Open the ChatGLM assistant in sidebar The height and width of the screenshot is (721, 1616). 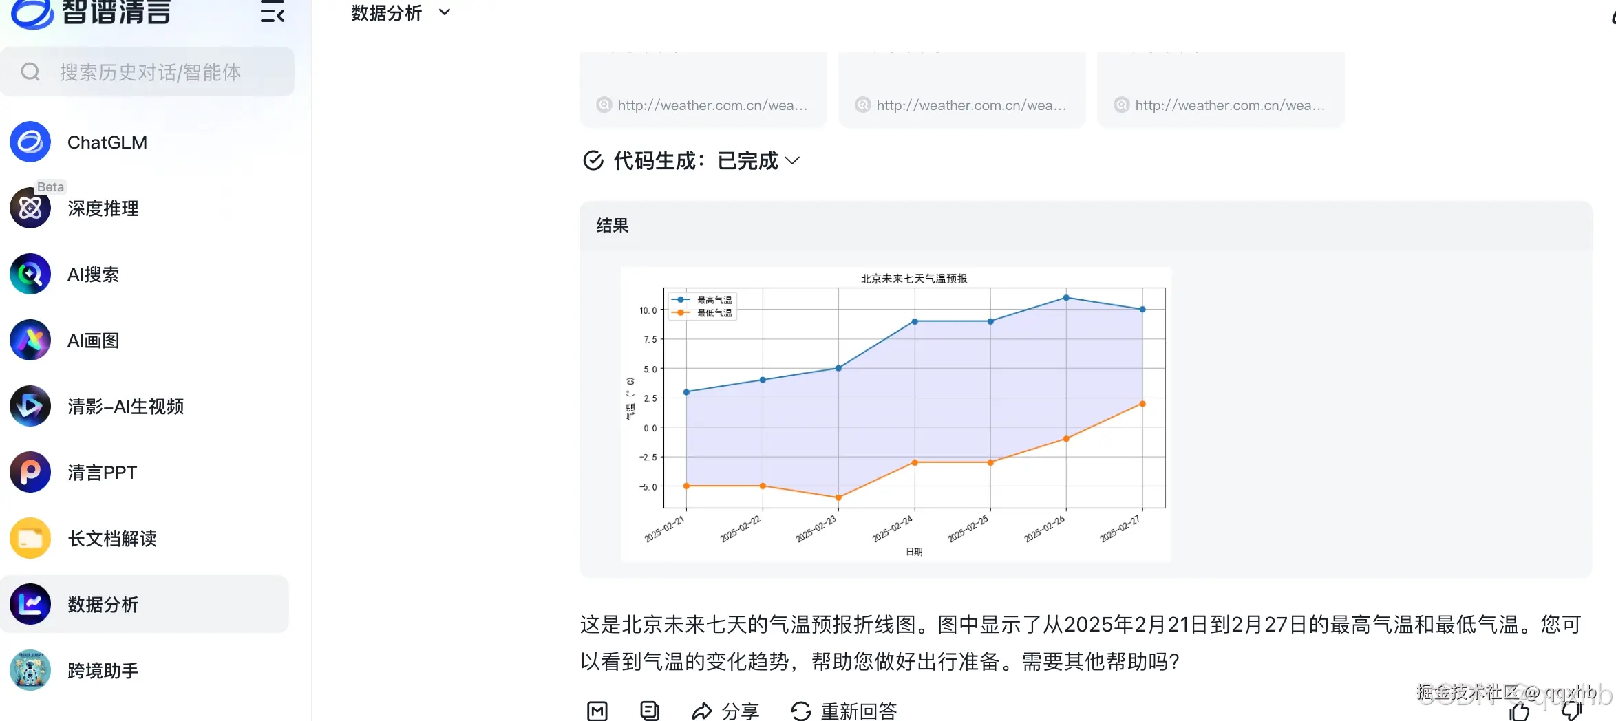107,142
